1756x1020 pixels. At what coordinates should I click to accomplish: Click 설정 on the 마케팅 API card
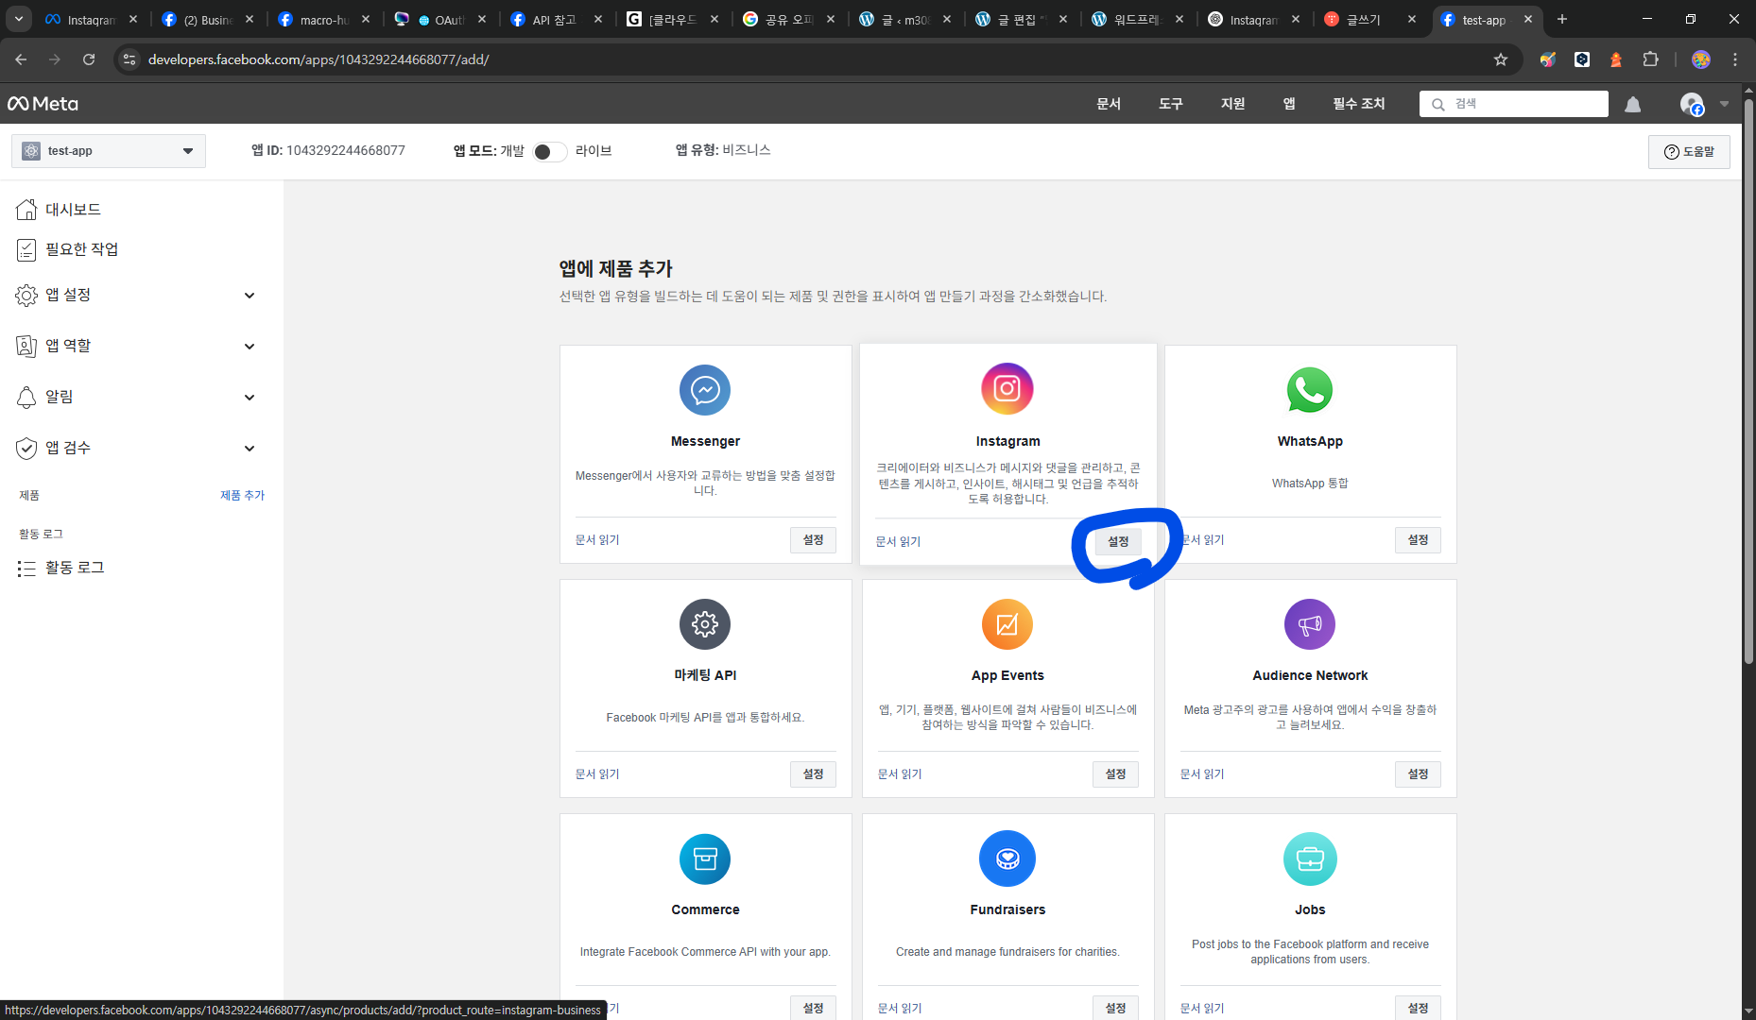[813, 774]
